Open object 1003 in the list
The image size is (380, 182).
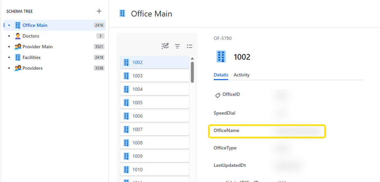point(154,76)
